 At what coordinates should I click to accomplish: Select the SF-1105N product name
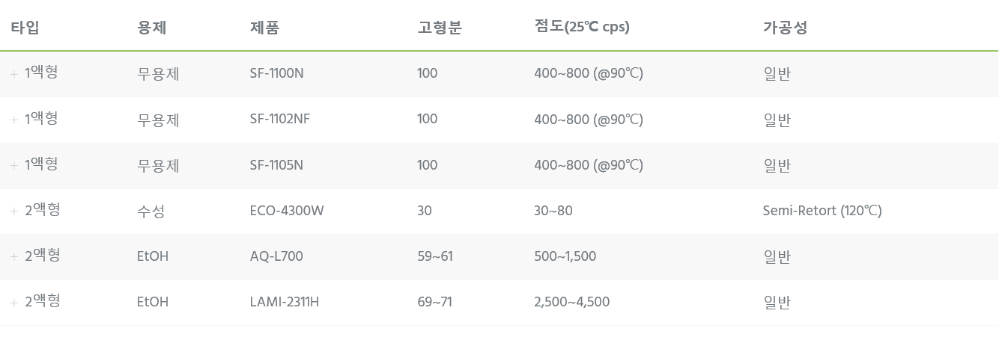coord(276,164)
